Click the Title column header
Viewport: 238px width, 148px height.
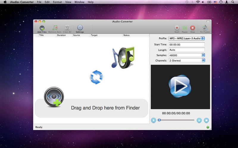tap(47, 35)
